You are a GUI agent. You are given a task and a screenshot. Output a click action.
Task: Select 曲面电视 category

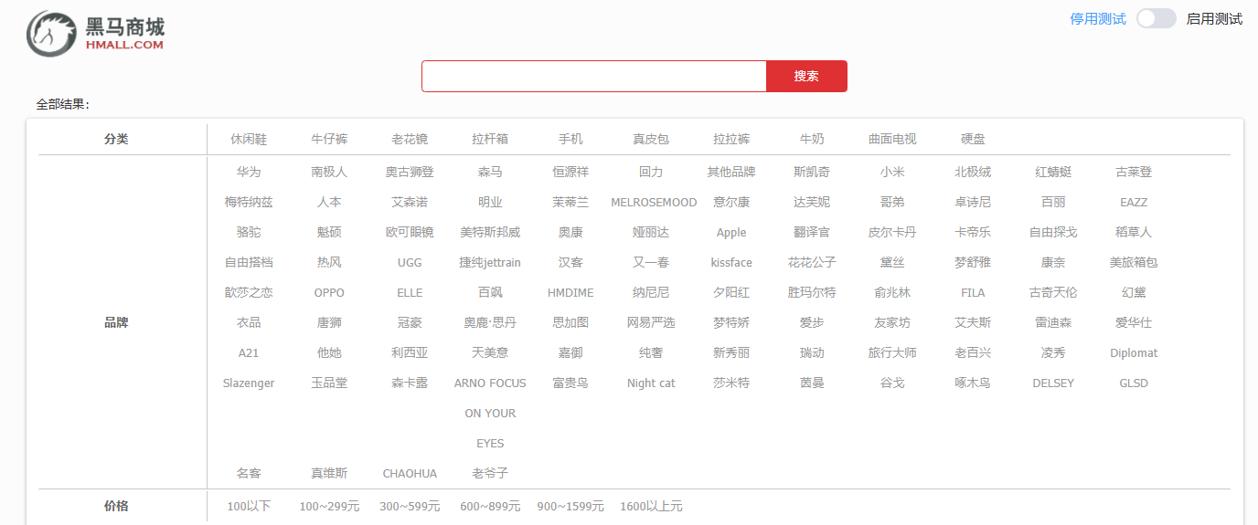892,140
